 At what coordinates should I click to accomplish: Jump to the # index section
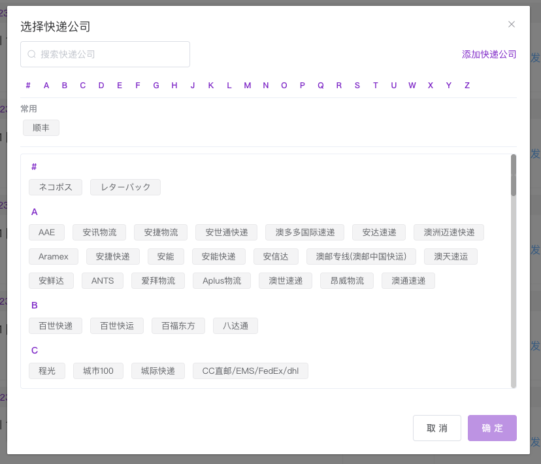(x=28, y=85)
